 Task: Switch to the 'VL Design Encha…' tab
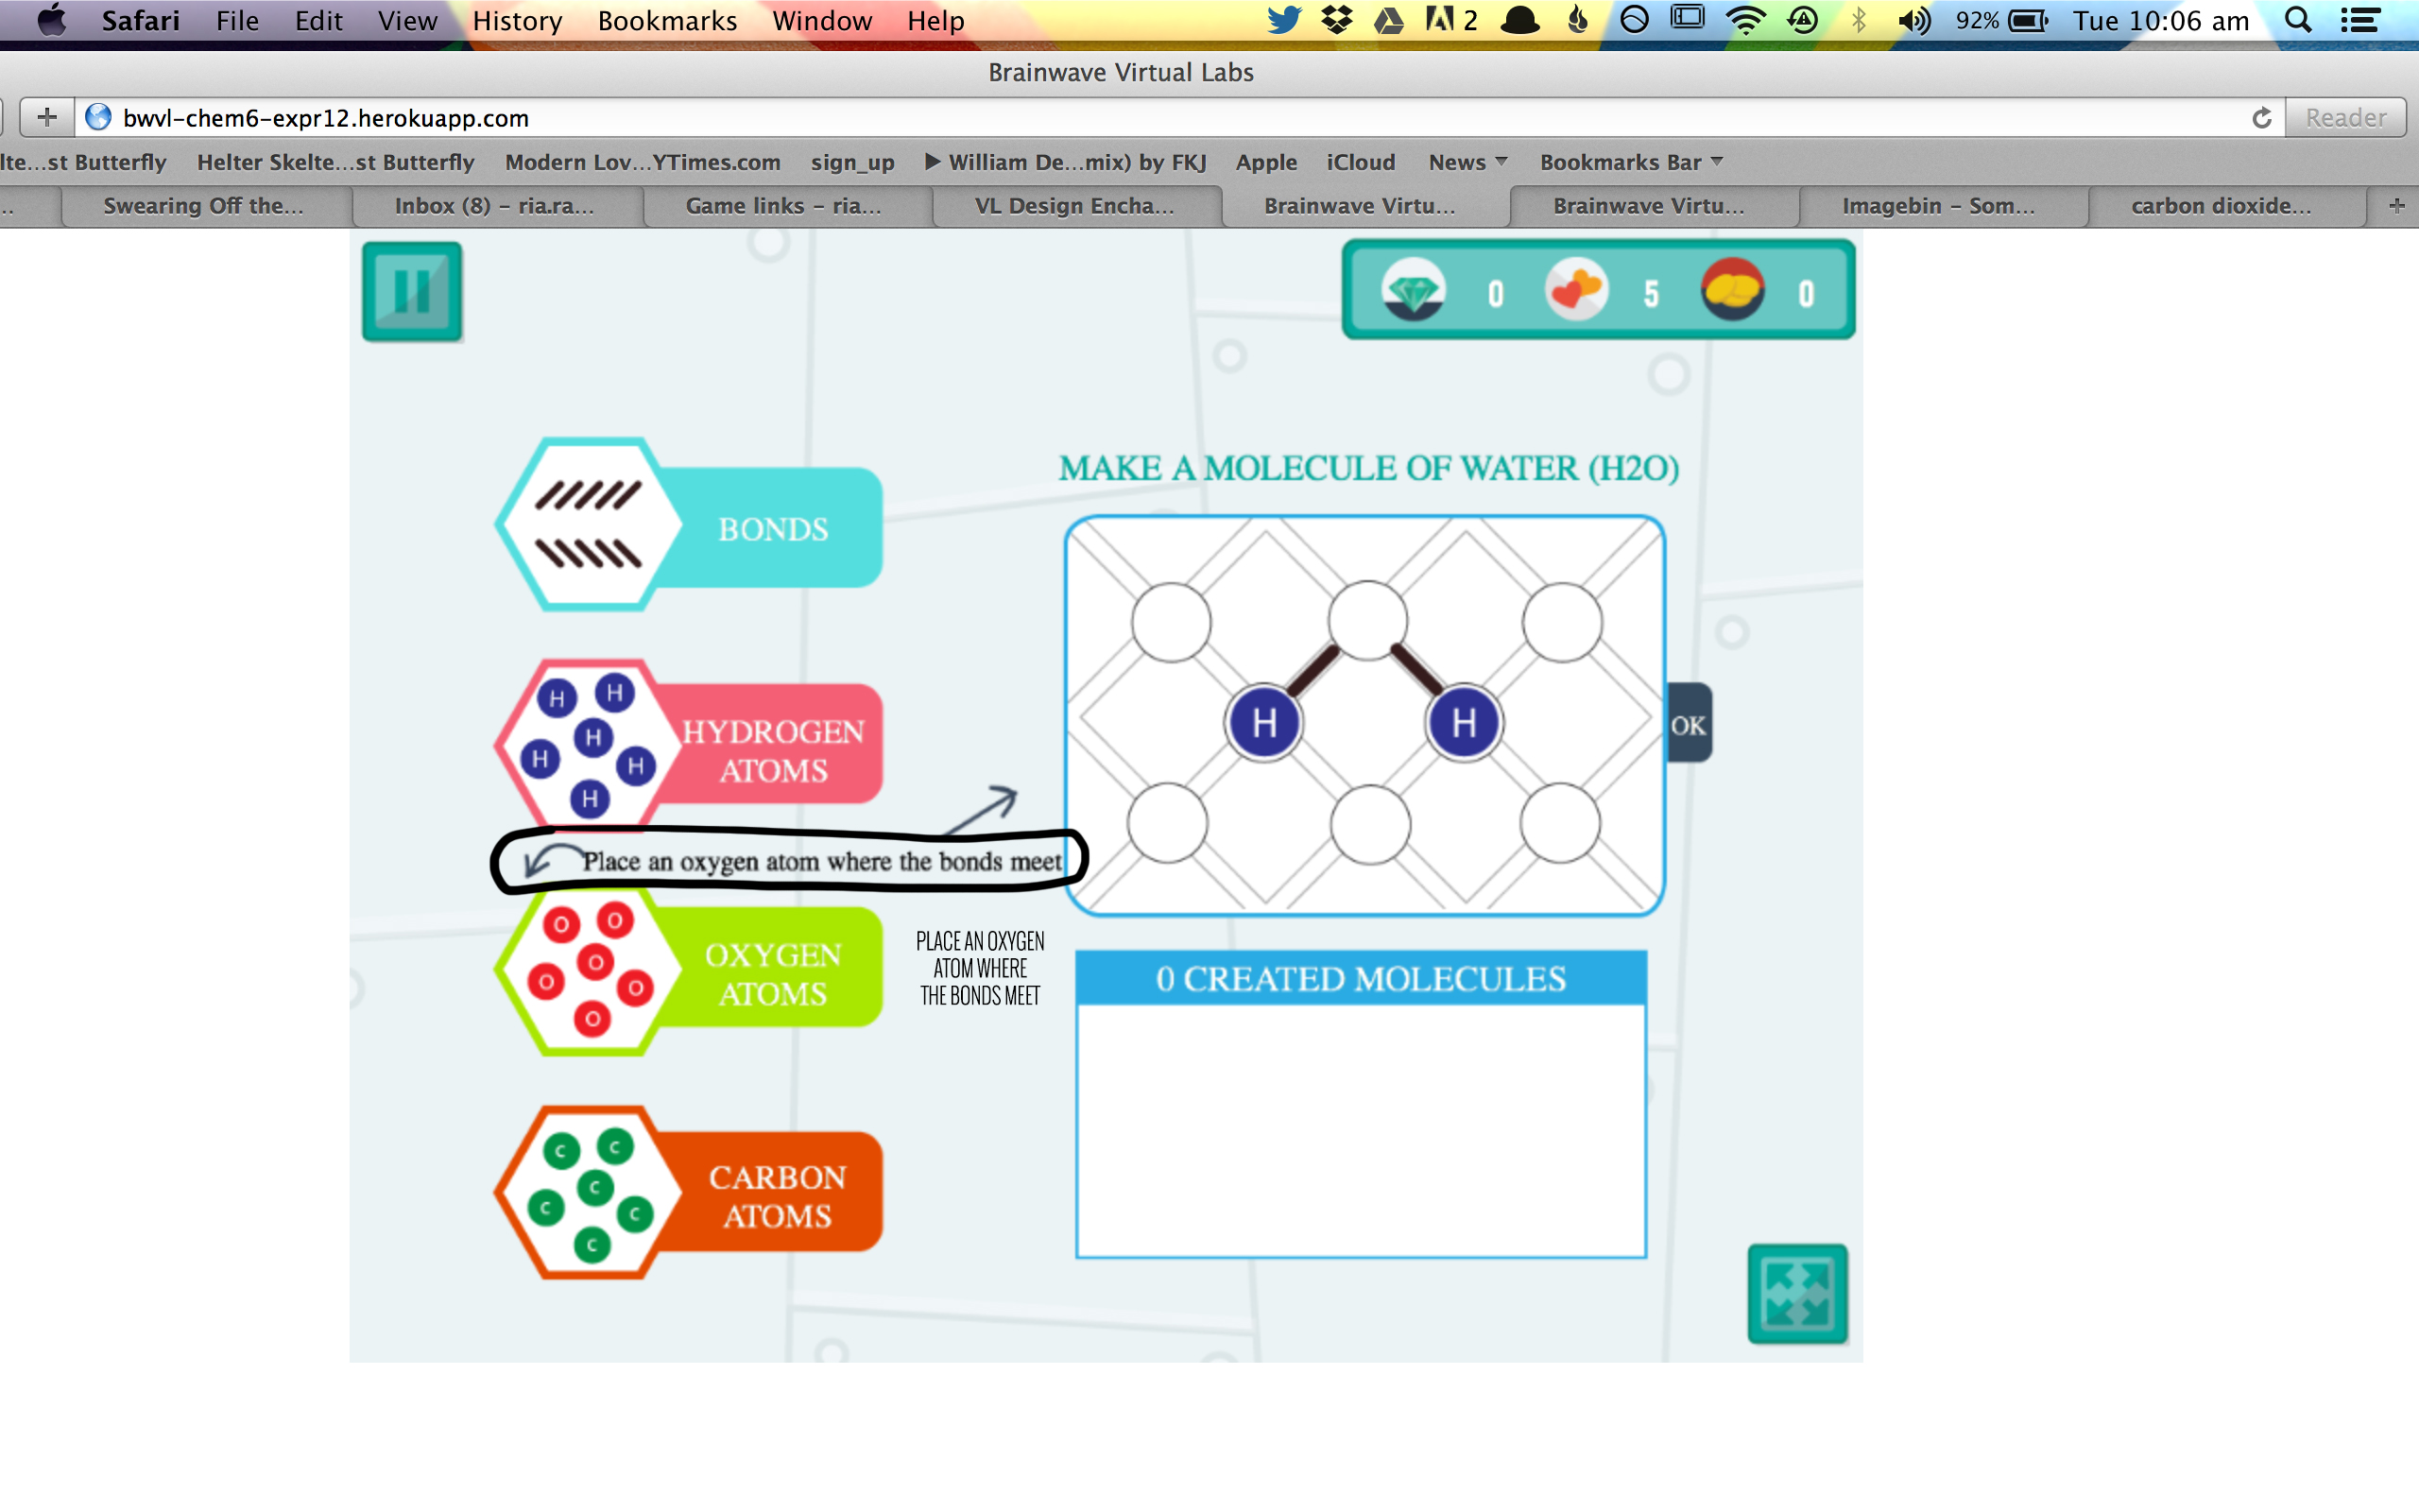[x=1074, y=206]
